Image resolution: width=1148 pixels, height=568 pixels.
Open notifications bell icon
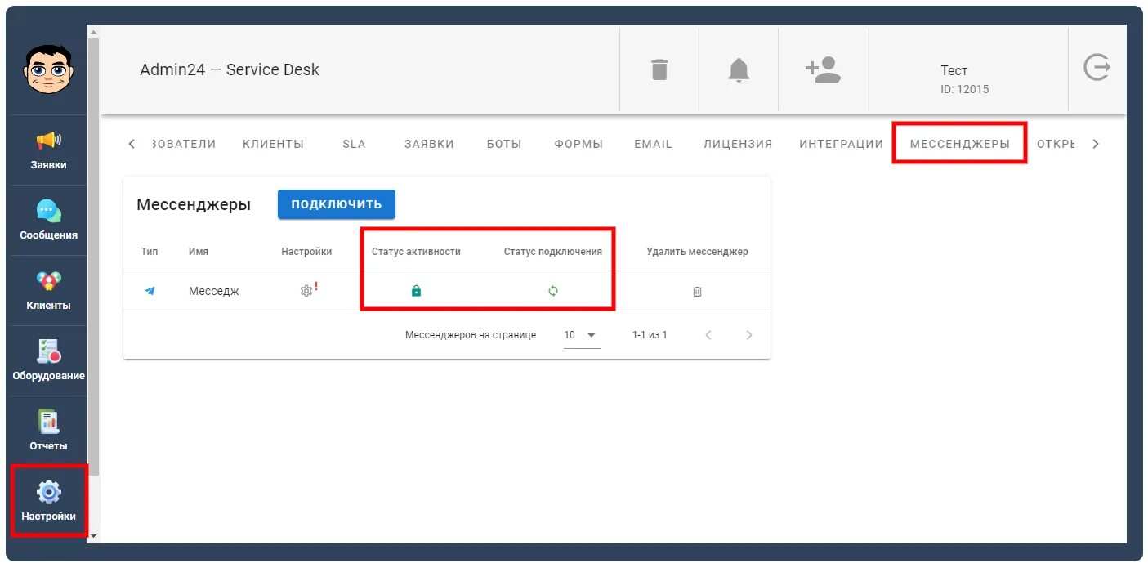(x=739, y=70)
